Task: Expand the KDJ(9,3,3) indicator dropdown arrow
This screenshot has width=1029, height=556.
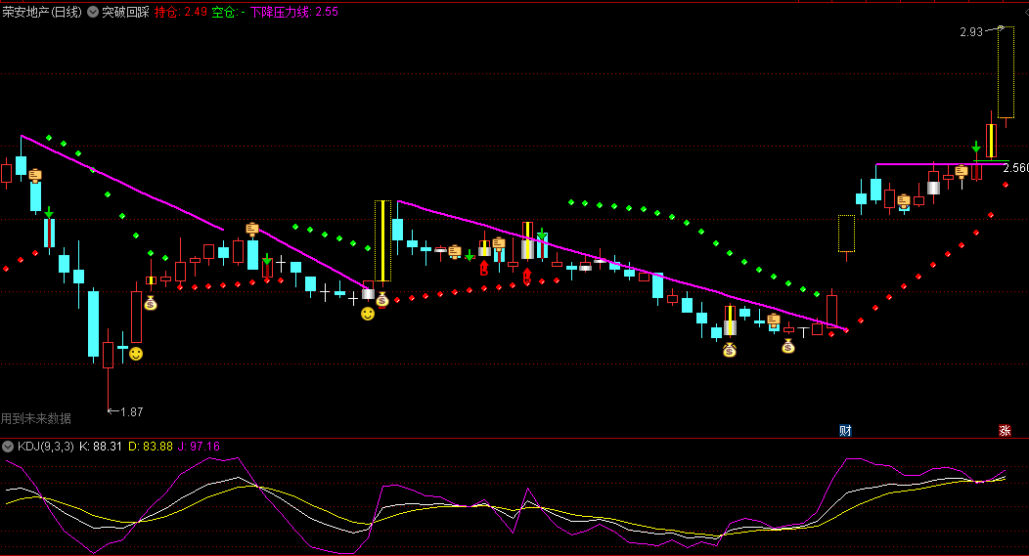Action: tap(8, 447)
